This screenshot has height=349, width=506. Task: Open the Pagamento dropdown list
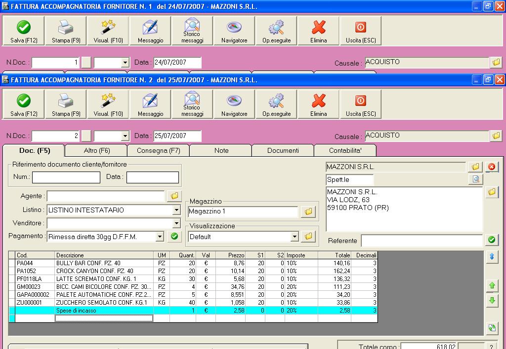tap(159, 237)
